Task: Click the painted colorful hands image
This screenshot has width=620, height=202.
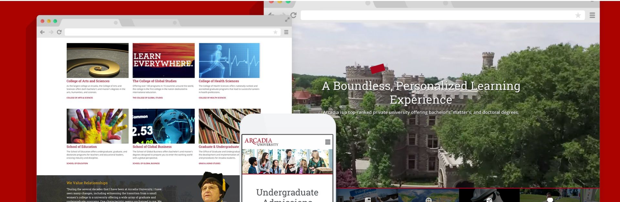Action: [98, 126]
